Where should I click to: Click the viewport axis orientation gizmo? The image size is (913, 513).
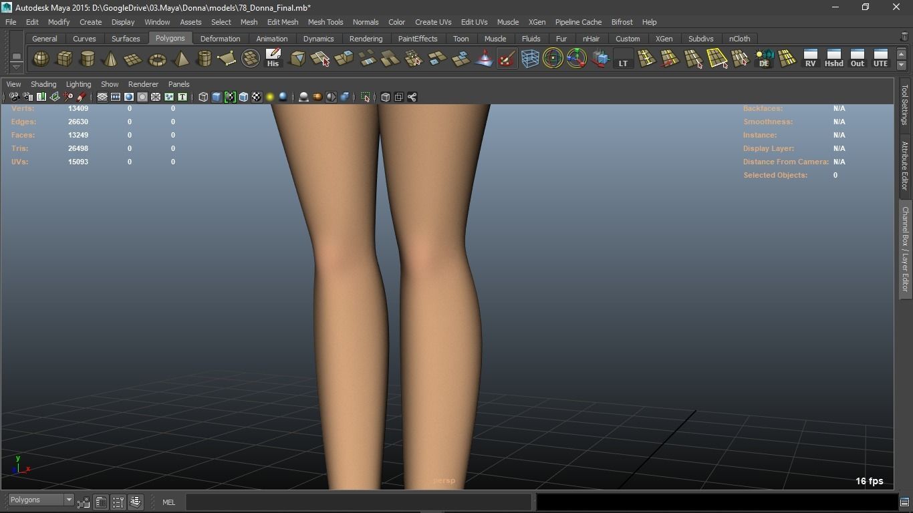pos(20,466)
